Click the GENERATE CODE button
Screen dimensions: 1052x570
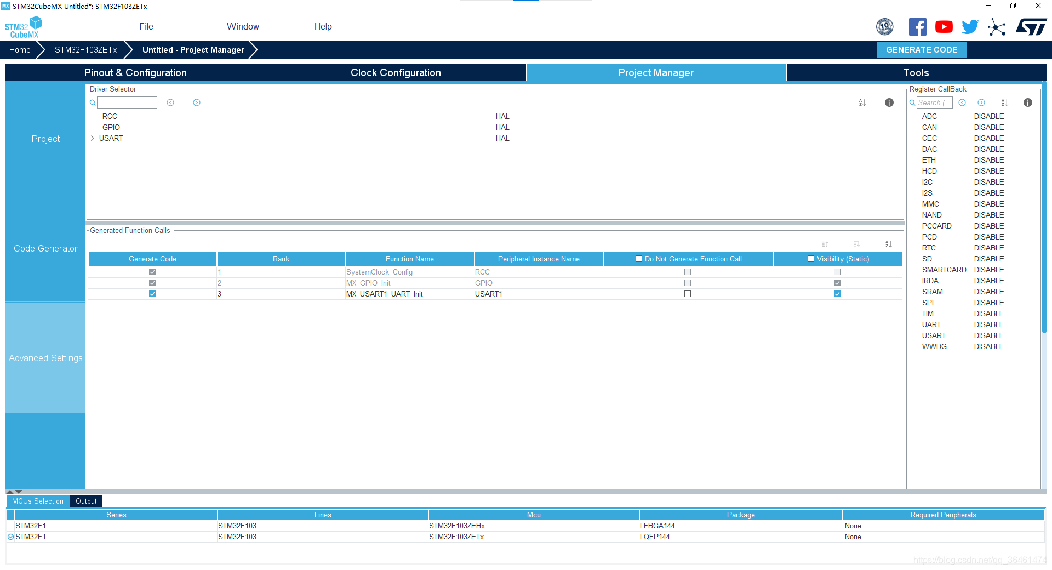(x=922, y=49)
